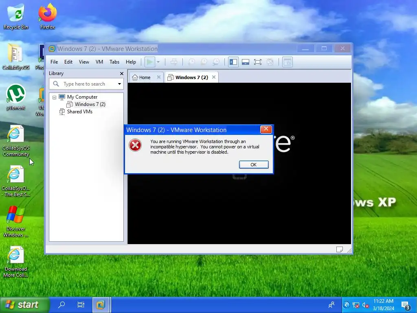Image resolution: width=417 pixels, height=313 pixels.
Task: Open the File menu
Action: tap(54, 62)
